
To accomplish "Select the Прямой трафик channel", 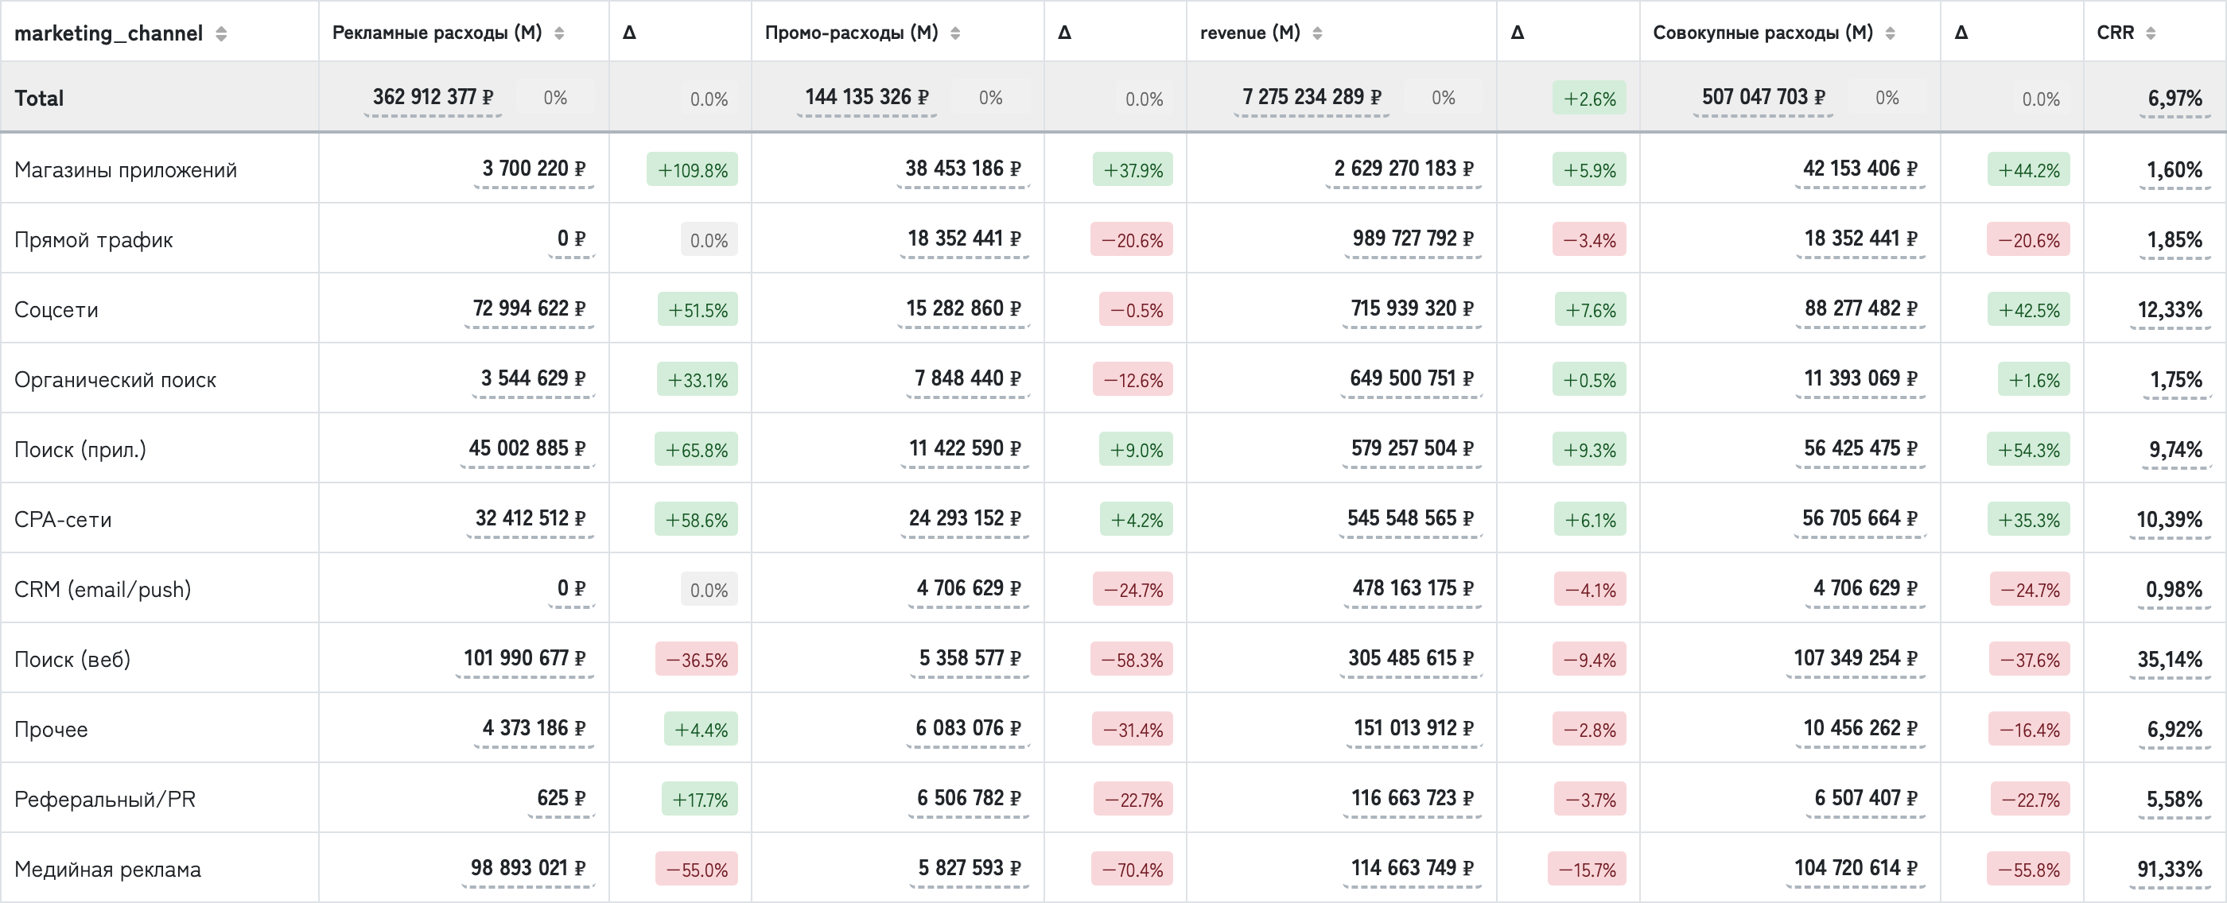I will tap(93, 240).
